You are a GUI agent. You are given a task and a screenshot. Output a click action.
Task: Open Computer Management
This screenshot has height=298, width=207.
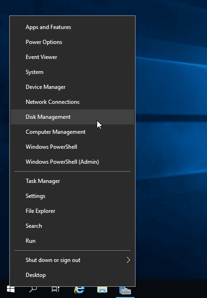click(x=72, y=132)
